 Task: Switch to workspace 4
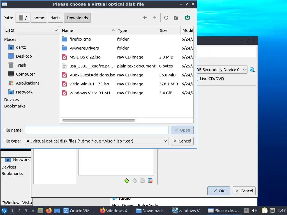point(33,211)
